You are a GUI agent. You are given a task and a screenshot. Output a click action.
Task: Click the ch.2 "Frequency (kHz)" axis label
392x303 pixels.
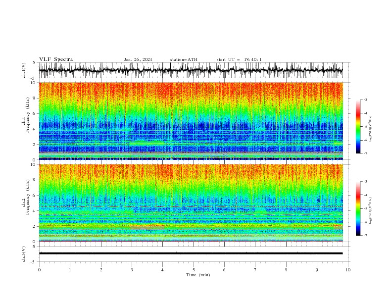click(28, 197)
